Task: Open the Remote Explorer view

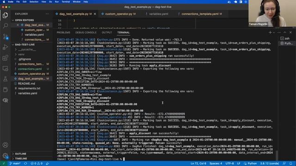Action: point(5,69)
